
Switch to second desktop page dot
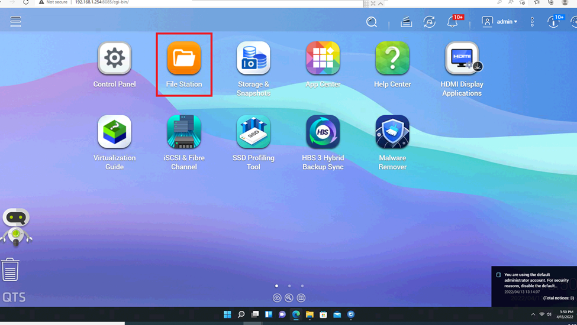[x=289, y=286]
